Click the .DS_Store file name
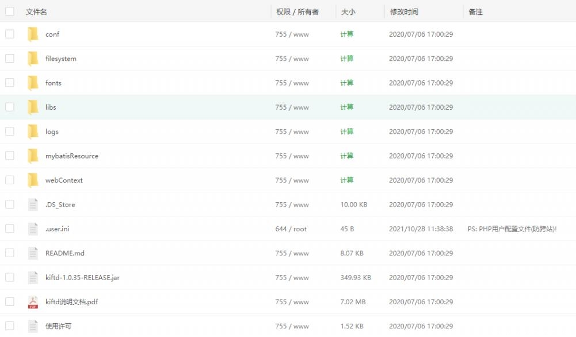The height and width of the screenshot is (337, 576). pos(60,204)
